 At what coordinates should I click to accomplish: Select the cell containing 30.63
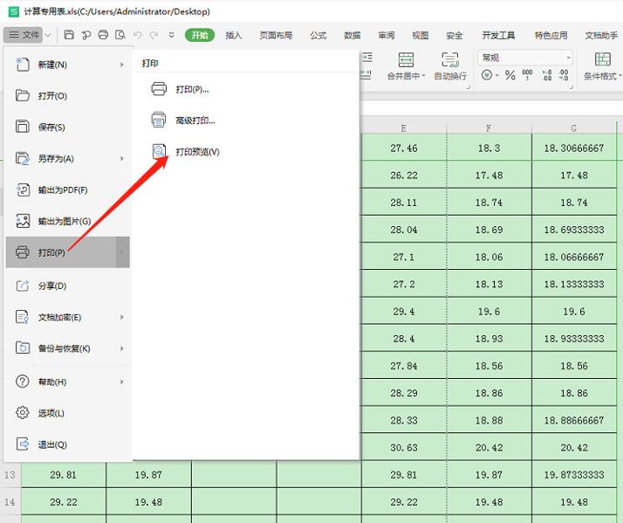point(403,447)
